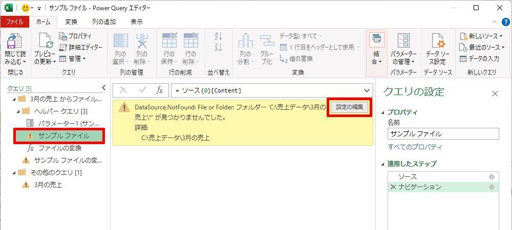Screen dimensions: 512x230
Task: Open the Quick Access Toolbar customize dropdown
Action: coord(39,8)
